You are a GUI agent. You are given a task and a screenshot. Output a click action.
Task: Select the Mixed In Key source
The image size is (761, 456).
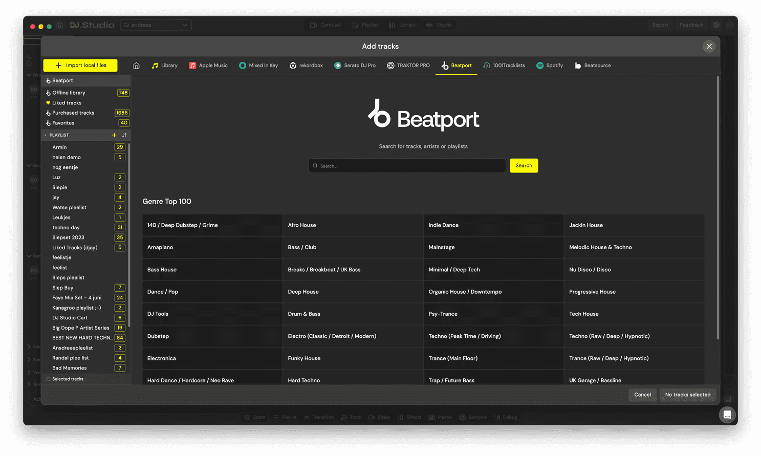[258, 66]
